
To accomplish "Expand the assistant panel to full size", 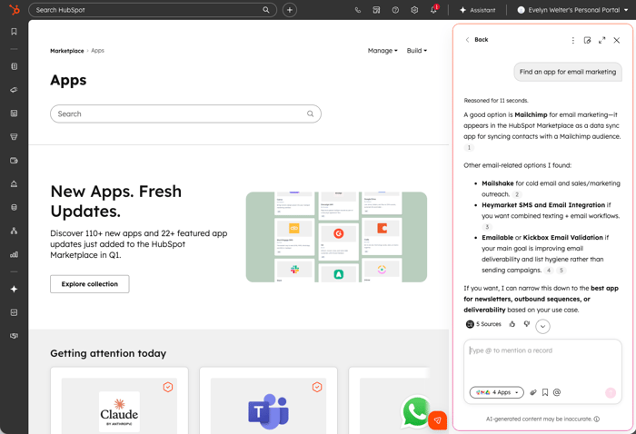I will click(x=601, y=40).
